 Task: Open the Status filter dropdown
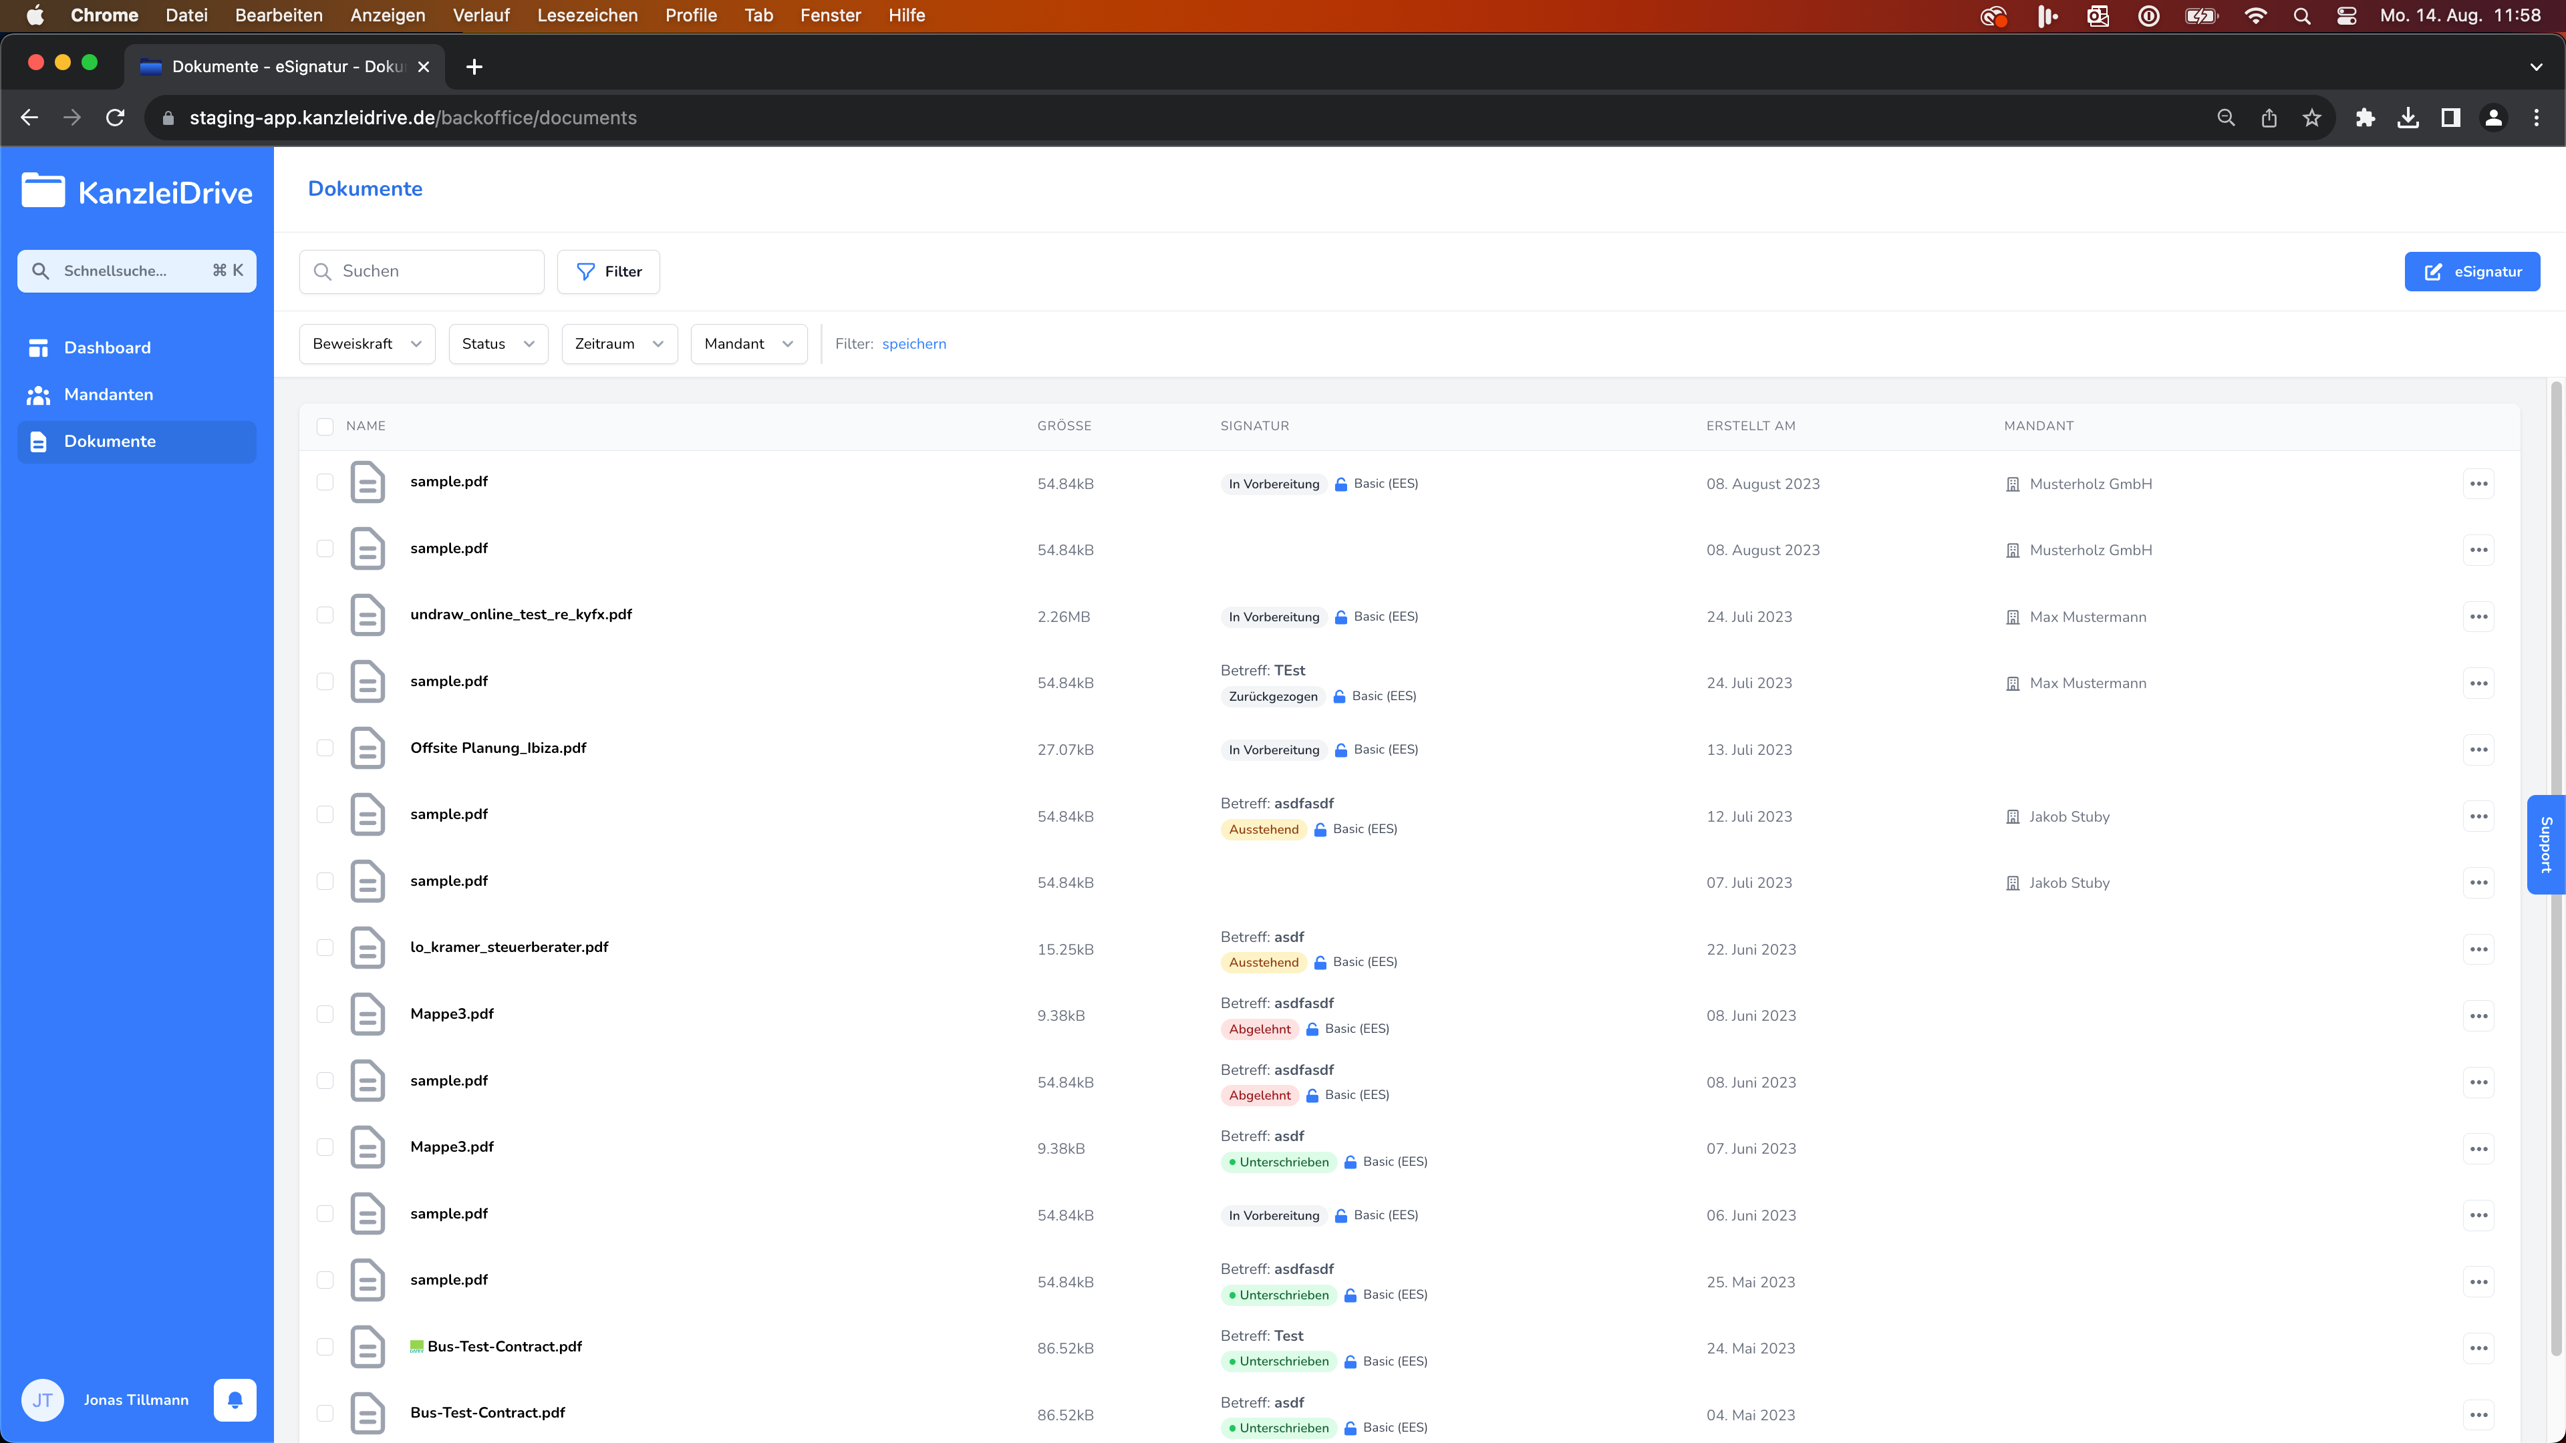click(x=498, y=343)
